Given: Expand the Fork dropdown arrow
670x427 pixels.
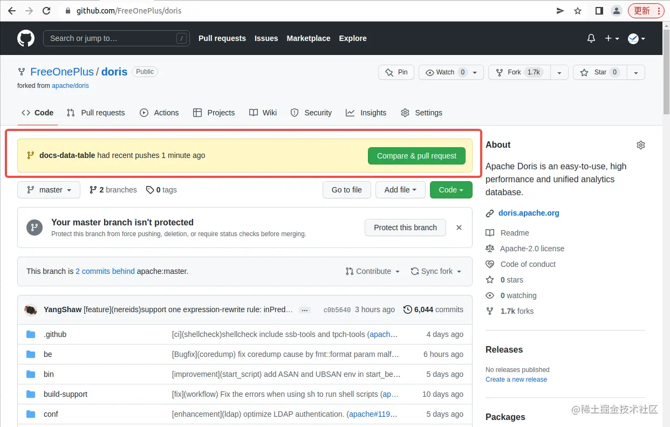Looking at the screenshot, I should (x=559, y=72).
